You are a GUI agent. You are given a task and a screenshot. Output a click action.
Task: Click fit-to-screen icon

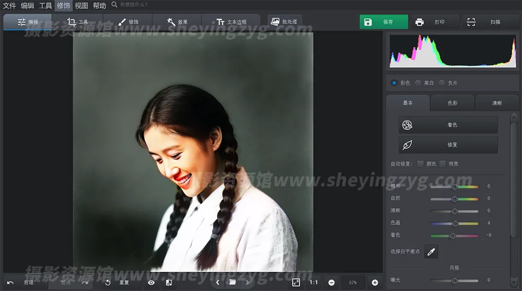click(296, 282)
